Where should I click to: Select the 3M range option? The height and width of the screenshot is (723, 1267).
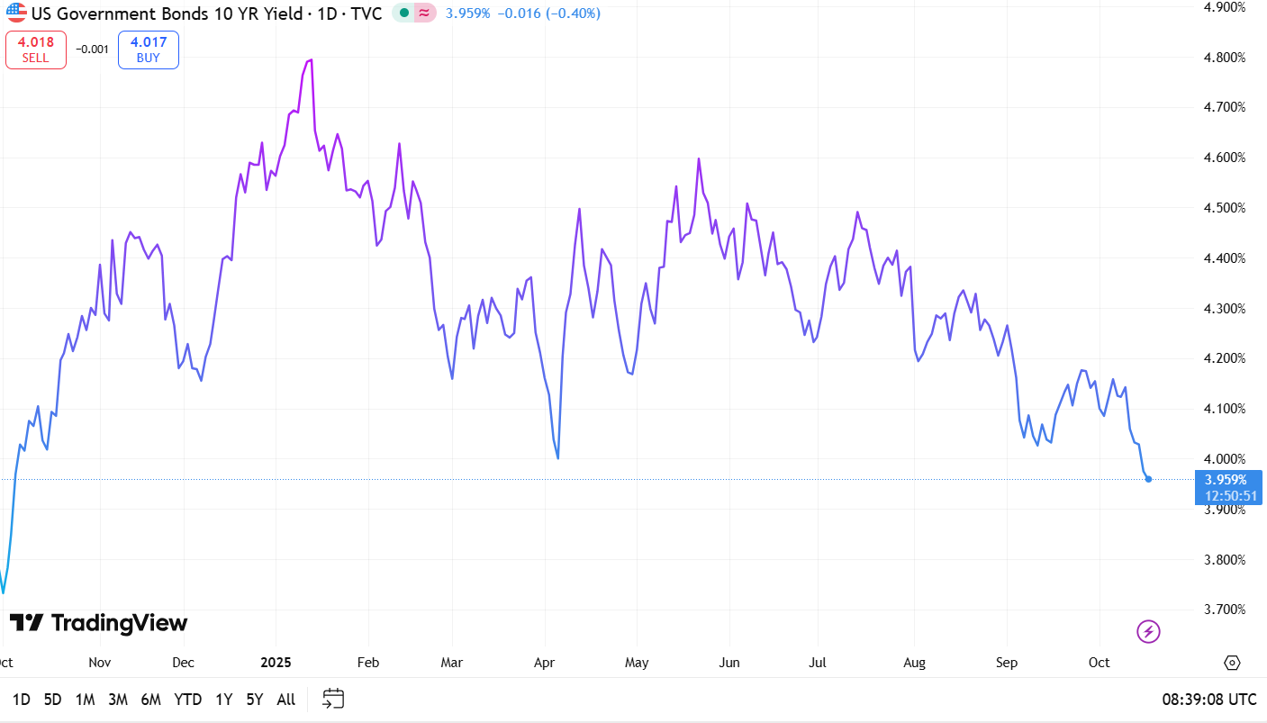point(117,700)
